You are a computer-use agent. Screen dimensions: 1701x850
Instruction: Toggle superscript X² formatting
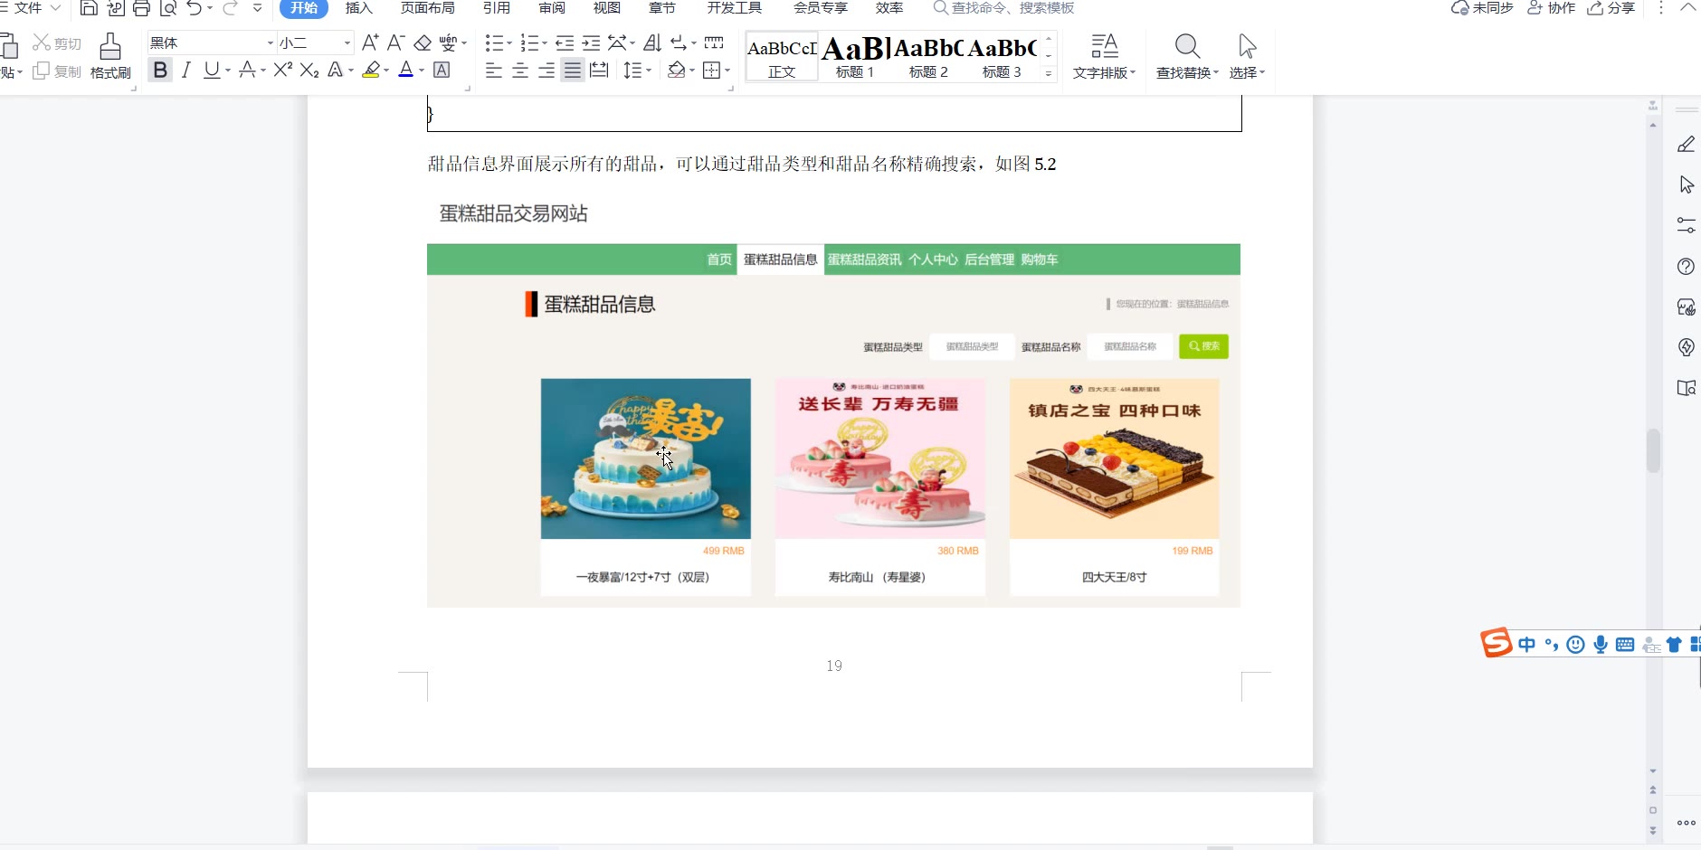point(283,70)
